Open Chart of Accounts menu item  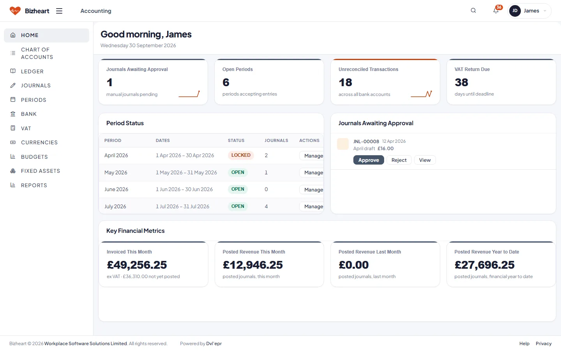(46, 53)
